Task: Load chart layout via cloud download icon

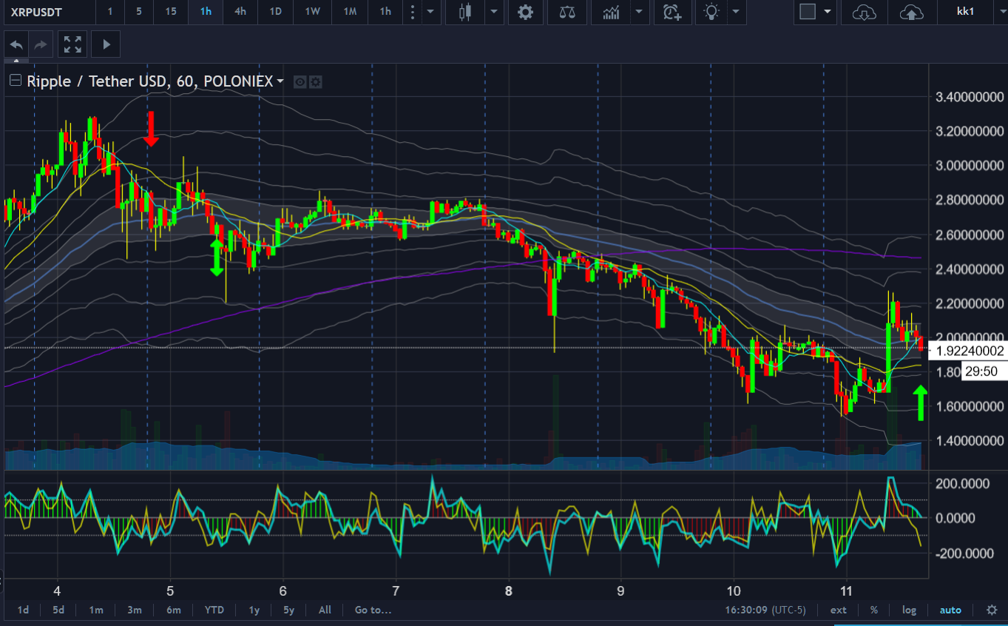Action: 864,12
